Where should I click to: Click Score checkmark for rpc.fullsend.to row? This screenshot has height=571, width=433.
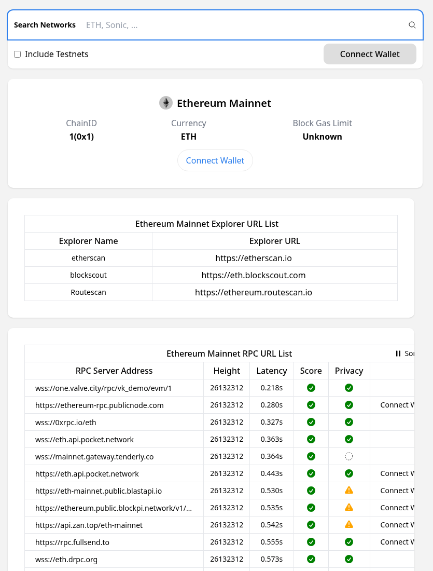(x=311, y=542)
